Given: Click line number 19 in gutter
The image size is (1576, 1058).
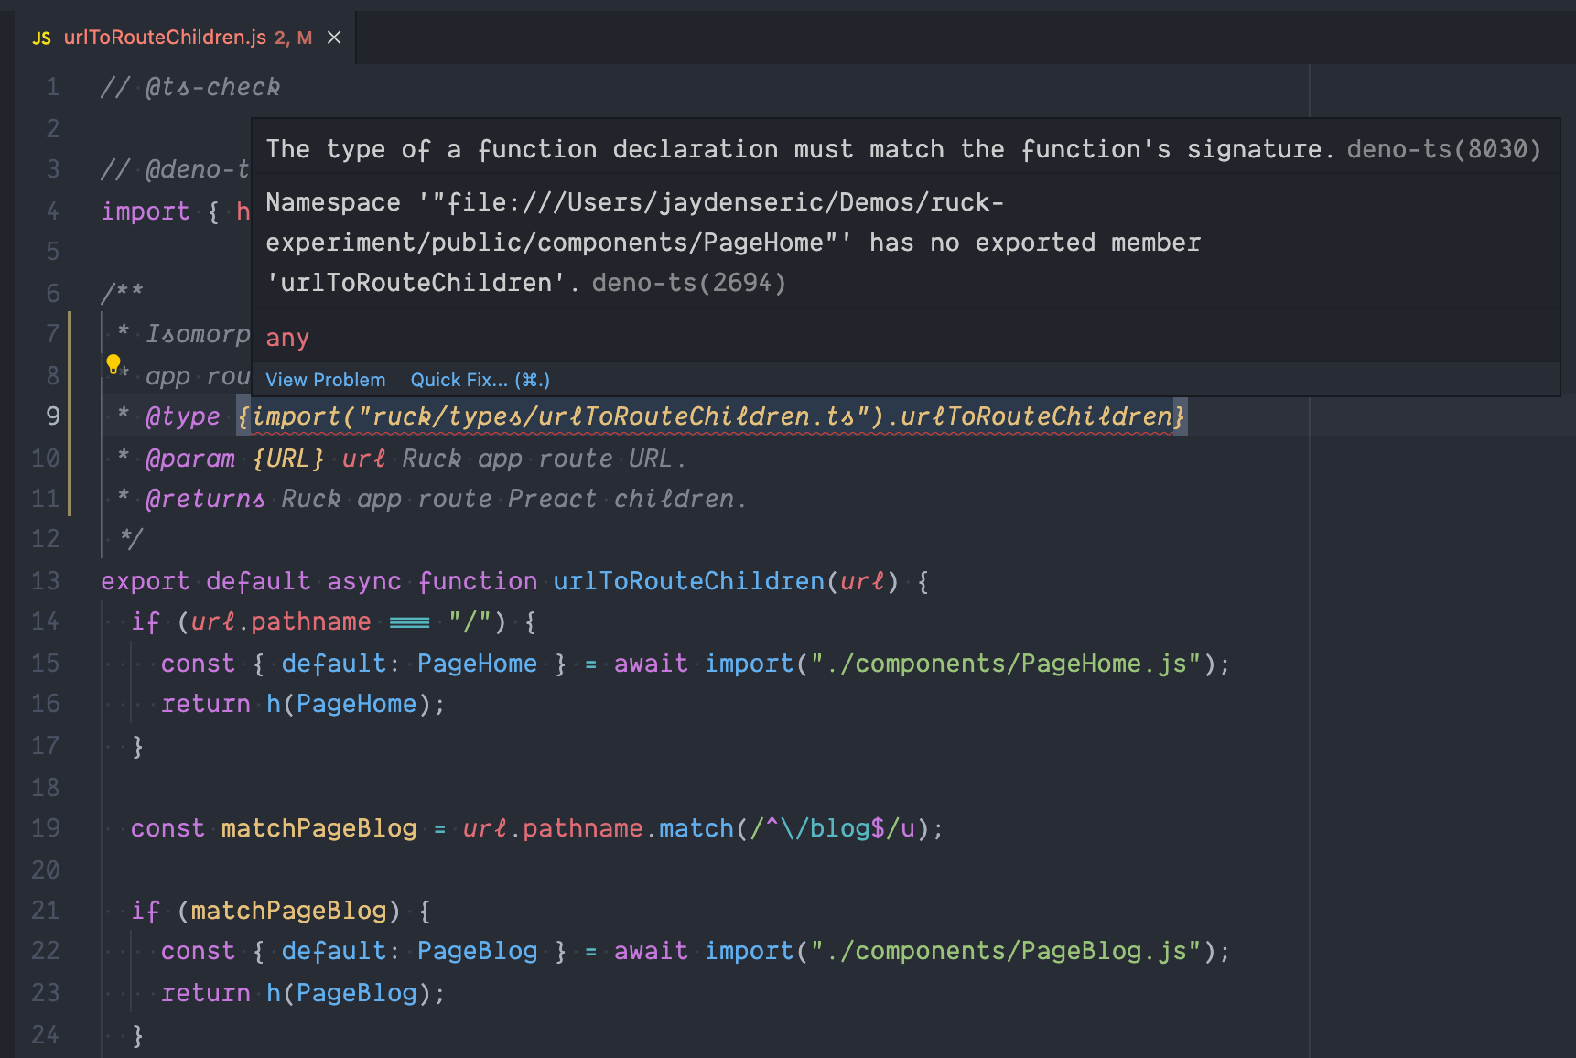Looking at the screenshot, I should [46, 828].
